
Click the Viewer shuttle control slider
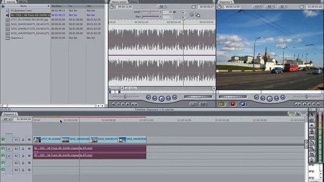point(125,97)
